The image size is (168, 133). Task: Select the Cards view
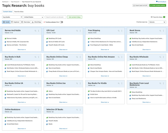[6, 22]
